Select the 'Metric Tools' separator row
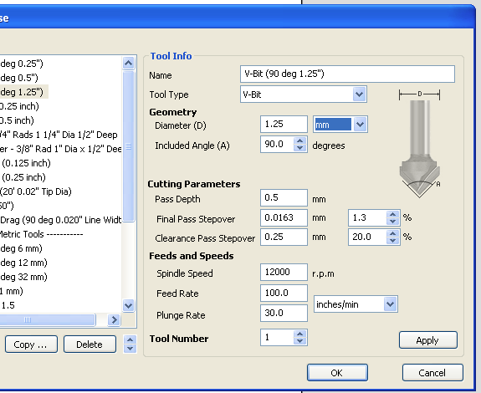 click(42, 234)
